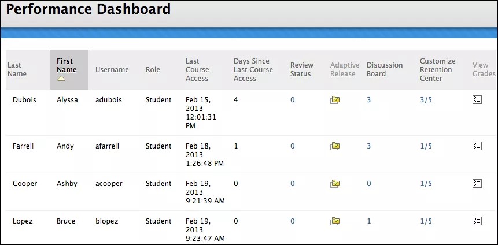Screen dimensions: 498x245
Task: Sort table by Last Name column header
Action: (17, 69)
